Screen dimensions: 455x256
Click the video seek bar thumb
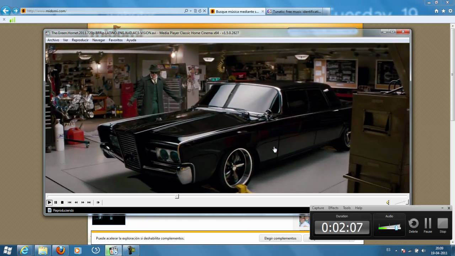[177, 196]
